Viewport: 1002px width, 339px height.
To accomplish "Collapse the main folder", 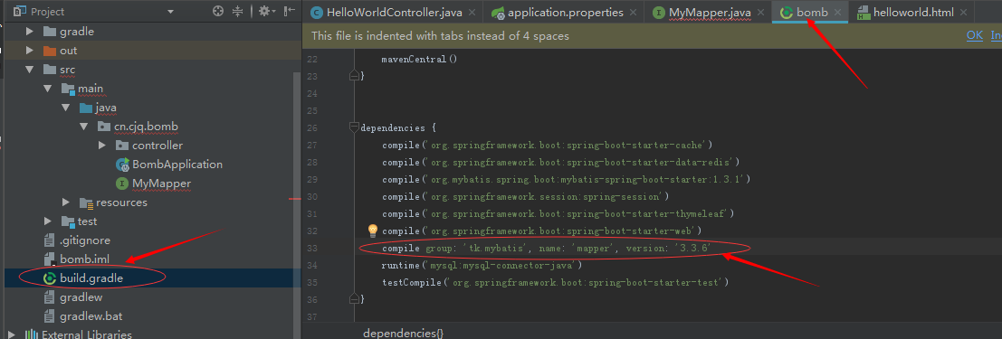I will [x=48, y=89].
